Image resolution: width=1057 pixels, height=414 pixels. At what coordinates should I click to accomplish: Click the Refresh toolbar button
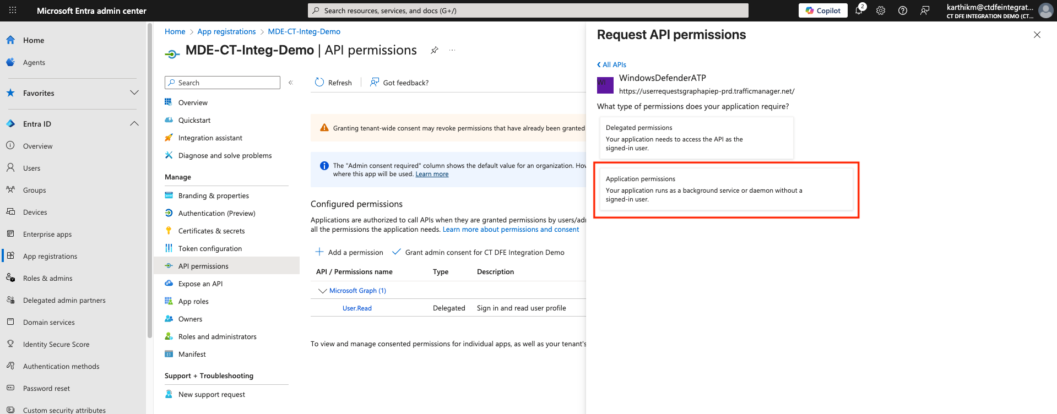point(333,83)
